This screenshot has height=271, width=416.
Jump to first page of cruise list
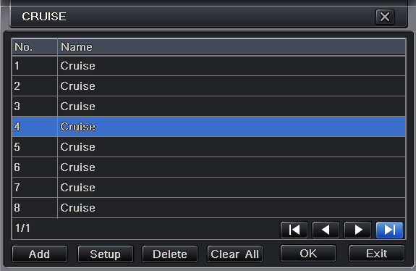click(294, 230)
